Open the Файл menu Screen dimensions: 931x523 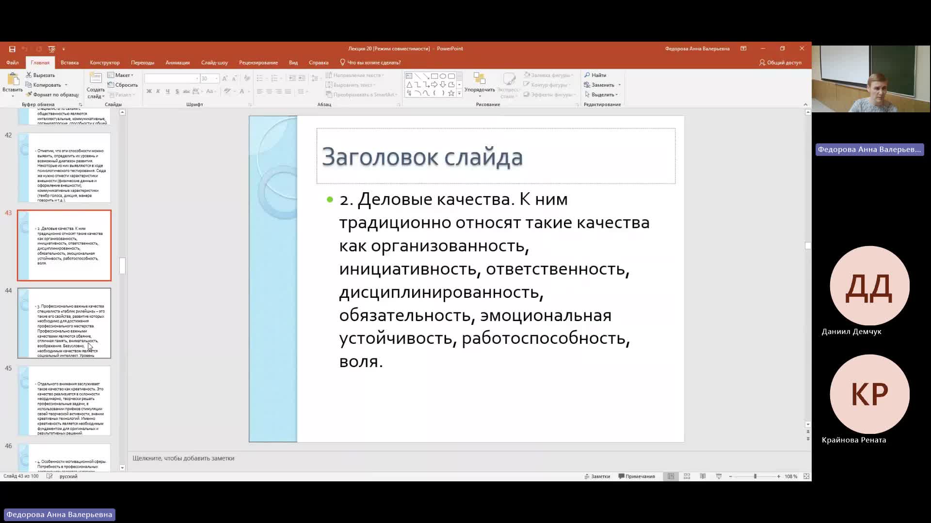[13, 62]
